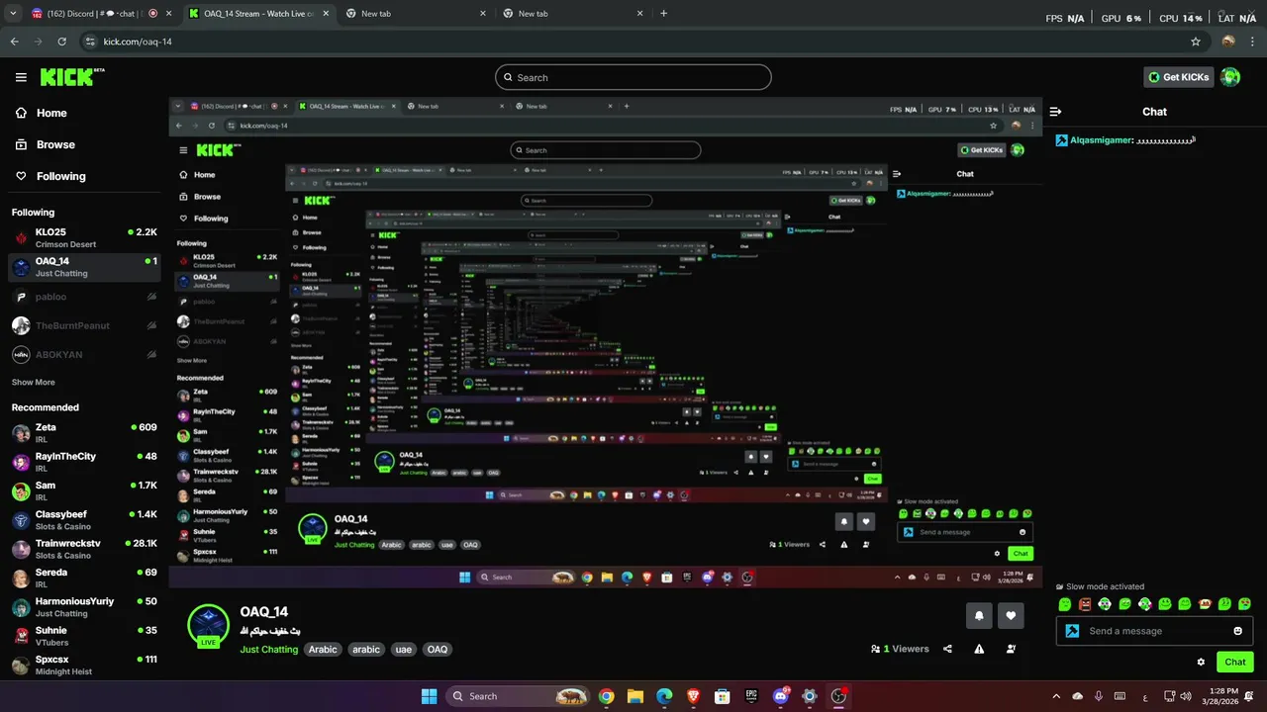Click the large green Chat send button
Viewport: 1267px width, 712px height.
click(x=1234, y=663)
